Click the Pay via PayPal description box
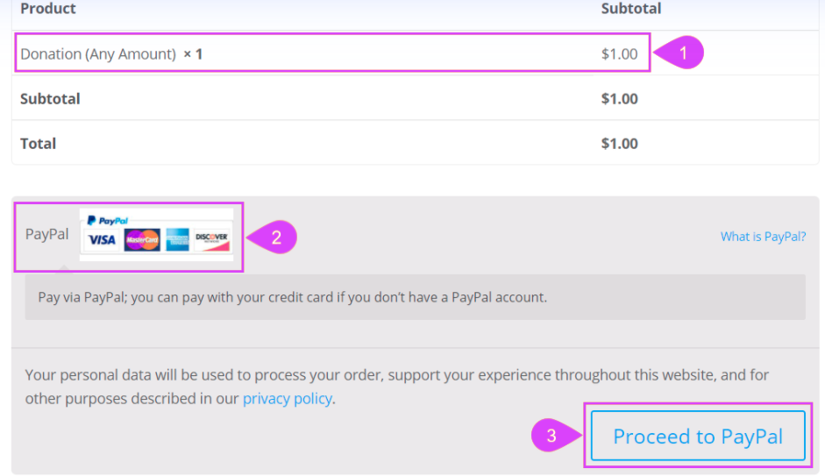Screen dimensions: 825x476 point(416,297)
